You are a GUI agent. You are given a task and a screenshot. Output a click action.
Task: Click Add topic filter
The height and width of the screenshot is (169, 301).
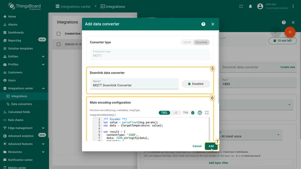tap(219, 163)
